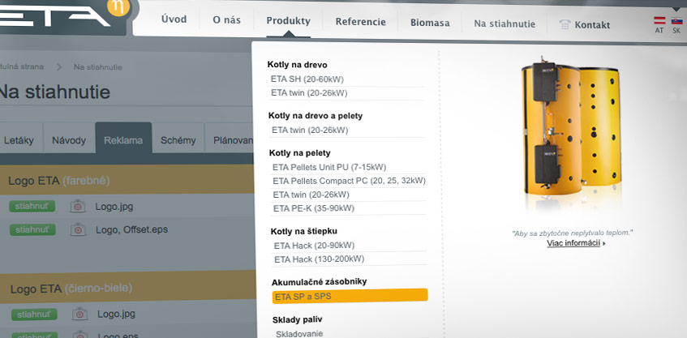
Task: Click the Akumulačné zásobníky heading
Action: (x=319, y=281)
